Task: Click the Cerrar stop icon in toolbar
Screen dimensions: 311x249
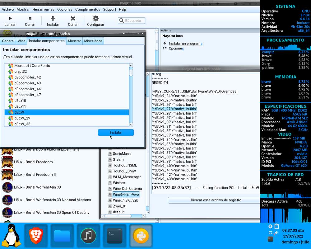Action: tap(30, 18)
